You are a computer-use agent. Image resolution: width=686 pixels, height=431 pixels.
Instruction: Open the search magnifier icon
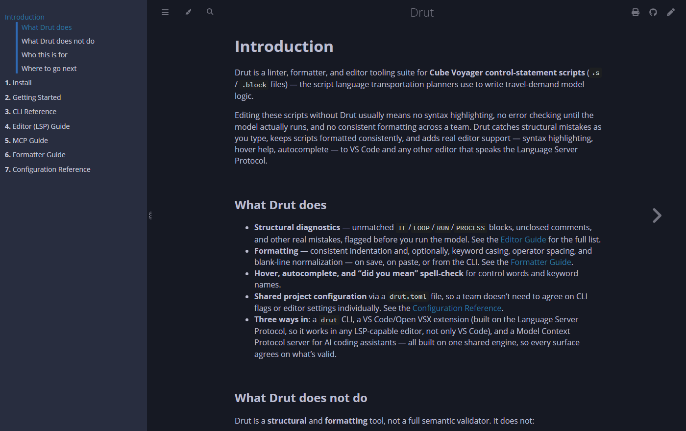coord(210,12)
